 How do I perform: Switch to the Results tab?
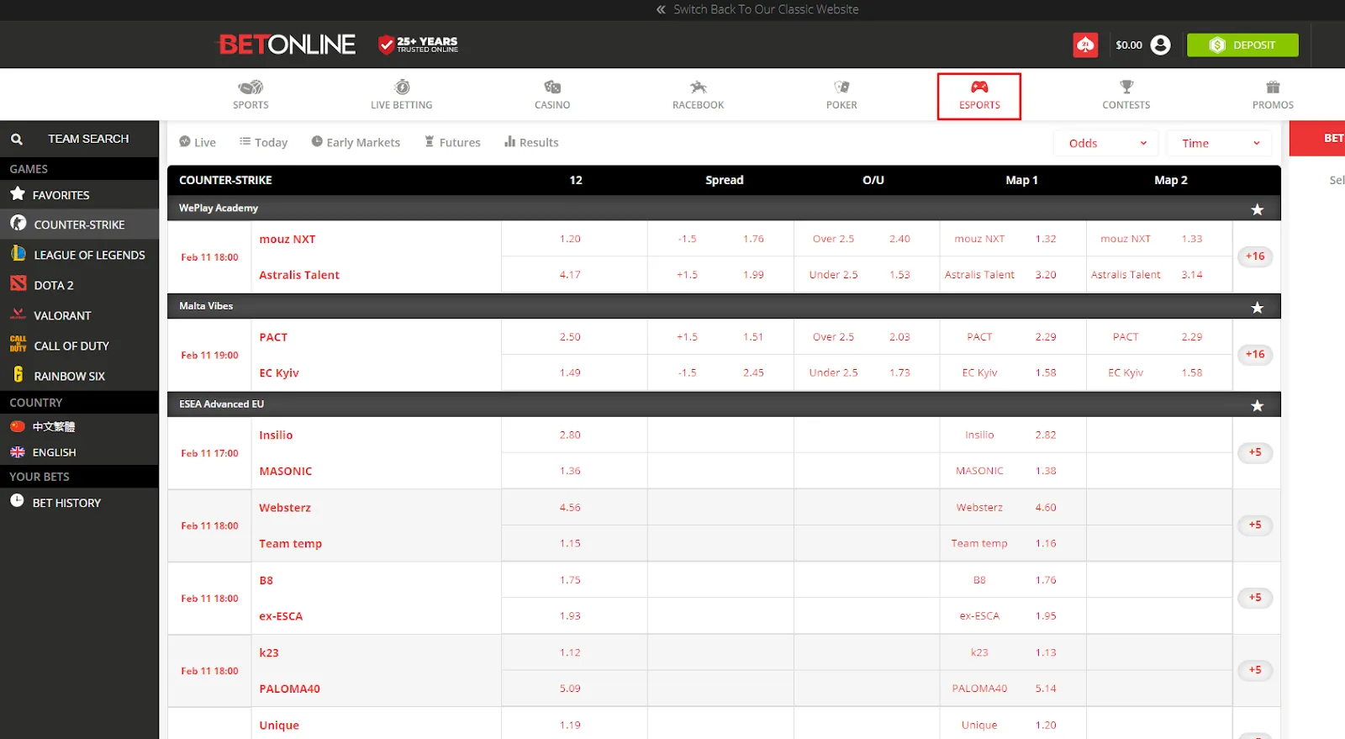(x=531, y=142)
